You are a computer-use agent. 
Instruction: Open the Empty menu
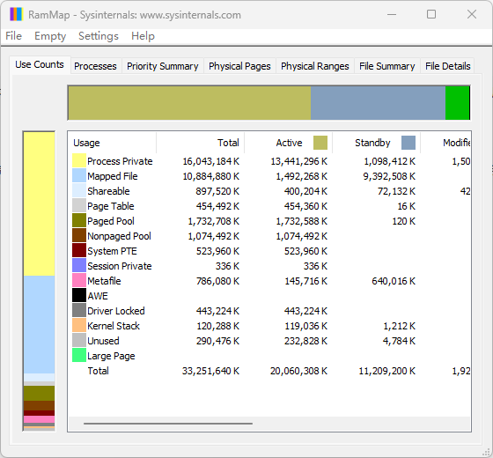point(50,36)
